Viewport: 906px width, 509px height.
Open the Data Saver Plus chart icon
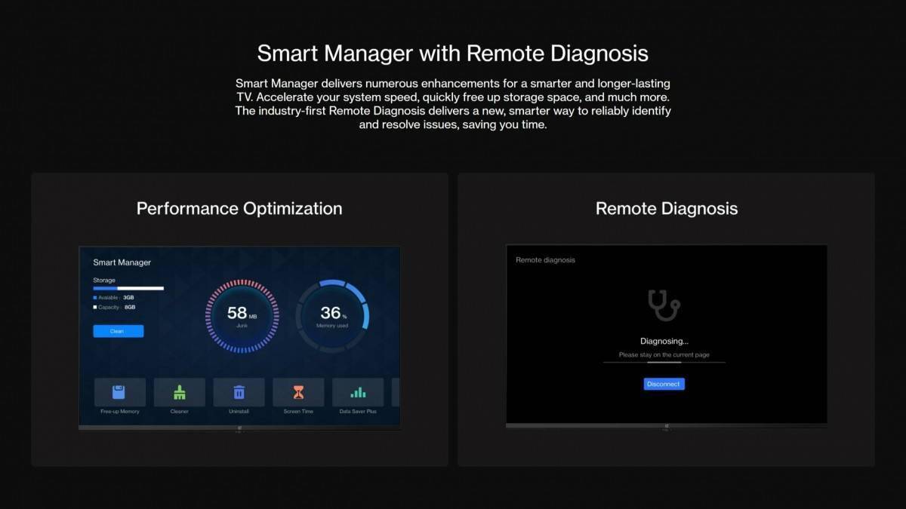[358, 392]
